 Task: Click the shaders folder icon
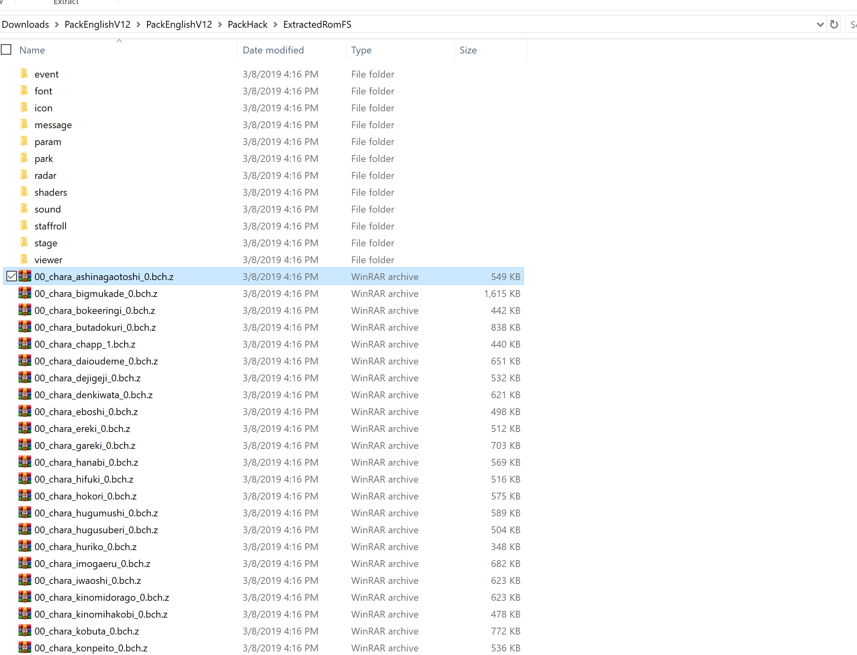click(24, 192)
